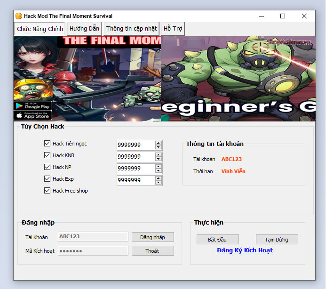The width and height of the screenshot is (326, 290).
Task: Click the orange app icon in title bar
Action: (19, 16)
